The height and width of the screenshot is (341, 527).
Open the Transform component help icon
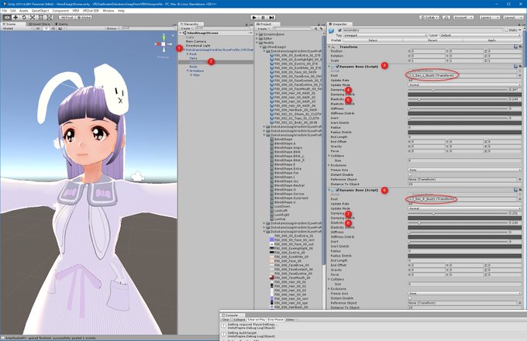pos(516,46)
